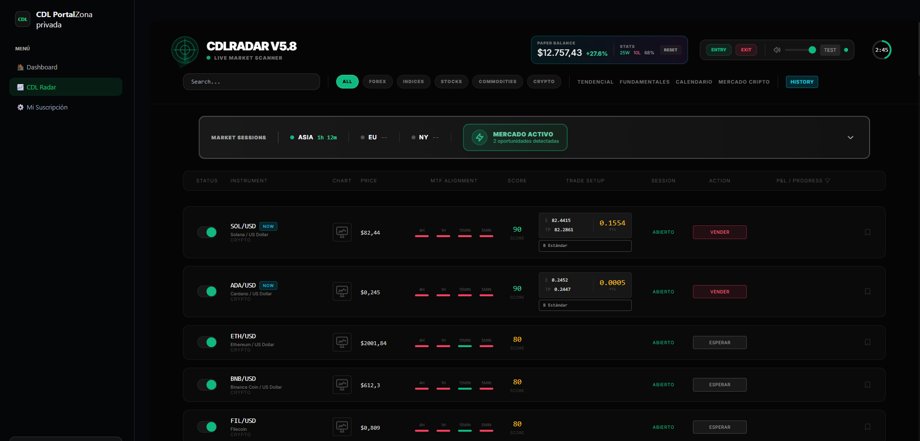Switch to the CRYPTO filter tab

point(544,82)
